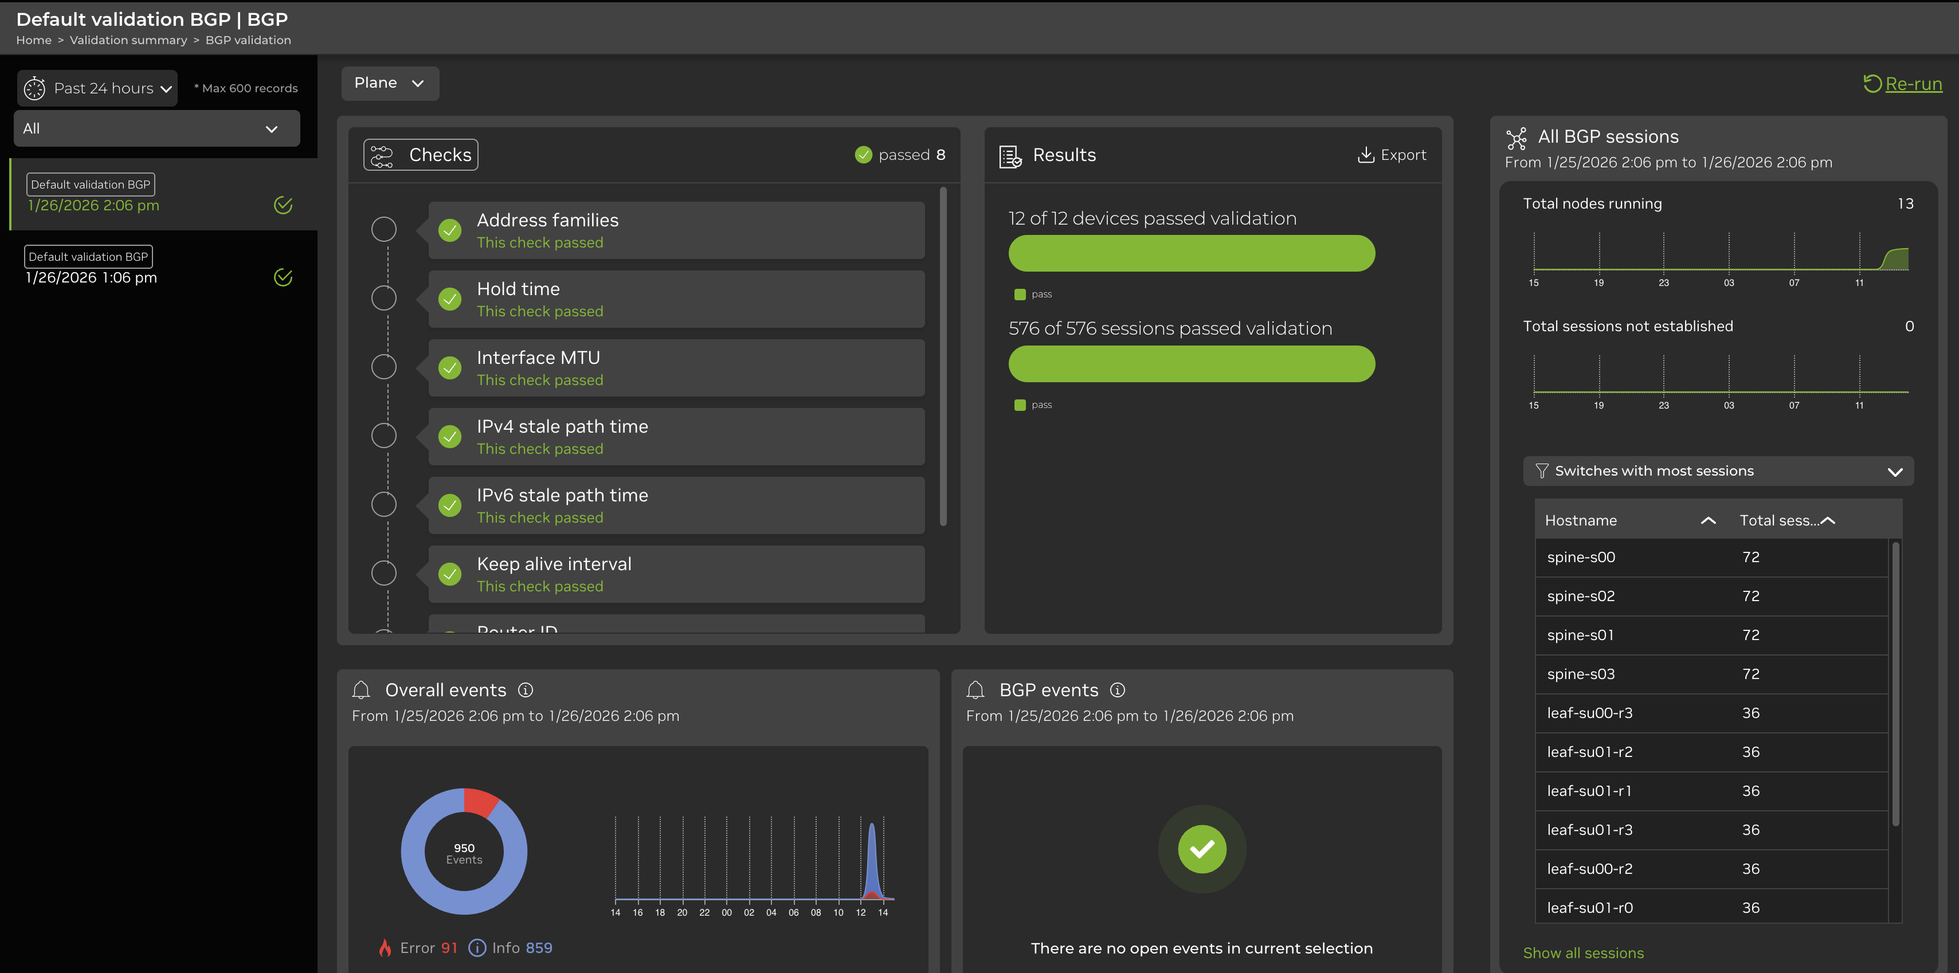Select the Address families radio circle
The image size is (1959, 973).
384,230
